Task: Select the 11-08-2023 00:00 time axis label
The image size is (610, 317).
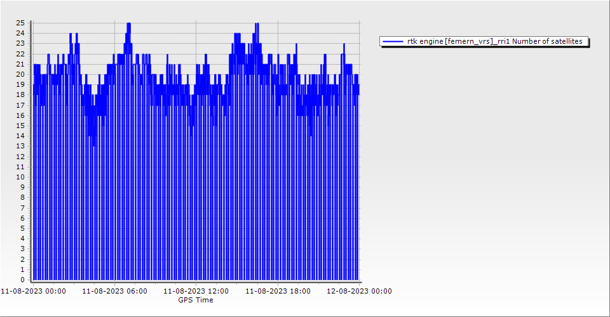Action: pos(33,292)
